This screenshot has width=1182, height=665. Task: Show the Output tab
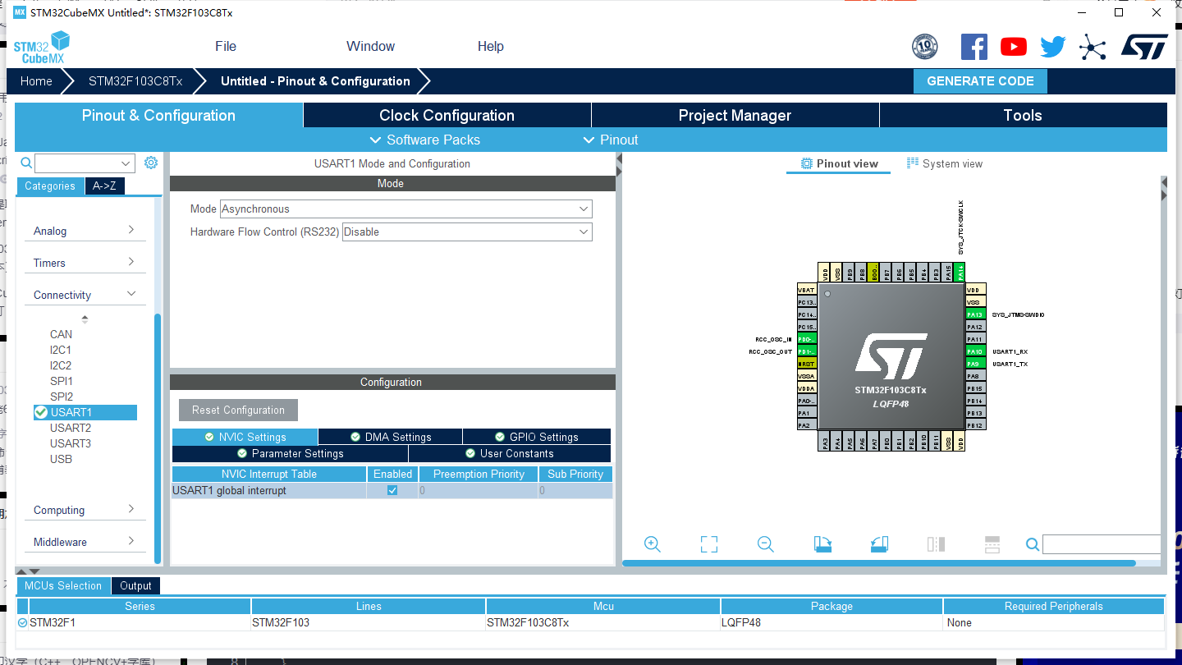point(135,585)
